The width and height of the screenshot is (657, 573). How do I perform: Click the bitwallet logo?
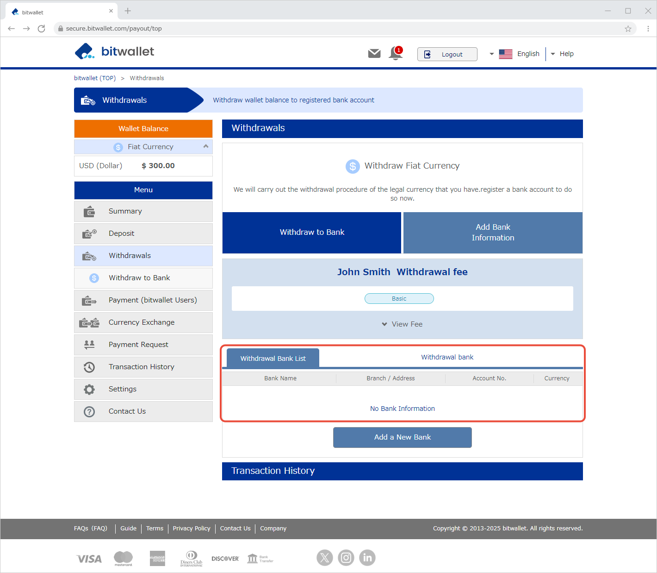pos(114,51)
